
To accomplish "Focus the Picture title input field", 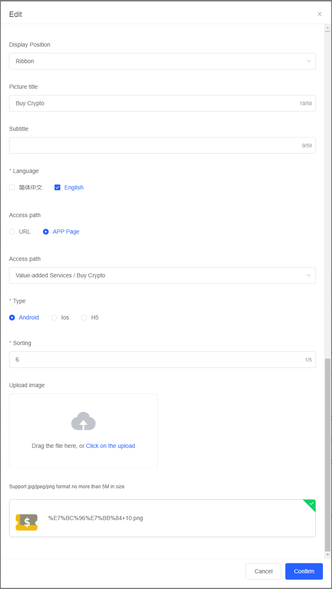I will coord(153,103).
